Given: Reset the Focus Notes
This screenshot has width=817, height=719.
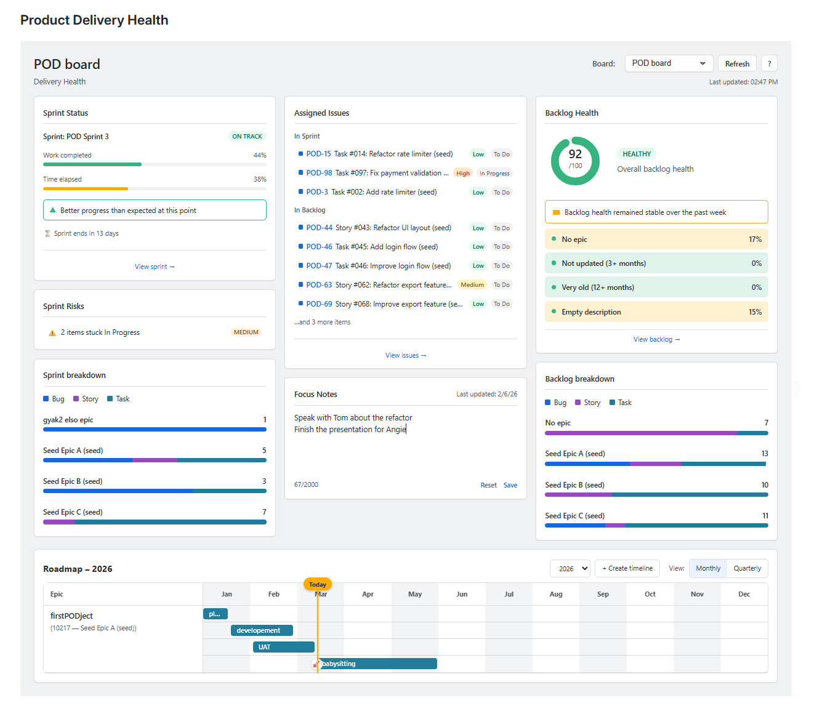Looking at the screenshot, I should (x=488, y=485).
